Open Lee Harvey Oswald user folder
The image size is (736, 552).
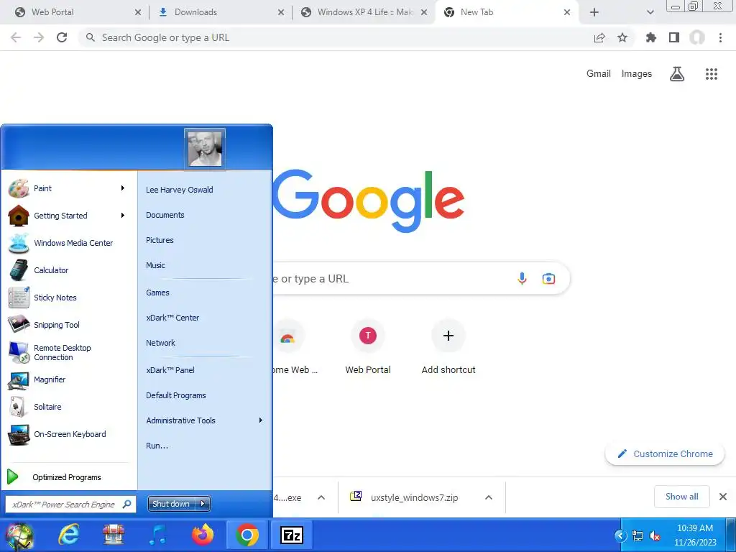[x=179, y=190]
